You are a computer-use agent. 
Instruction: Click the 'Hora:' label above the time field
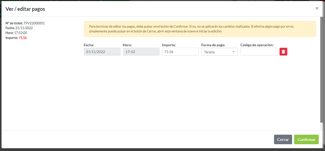(127, 45)
